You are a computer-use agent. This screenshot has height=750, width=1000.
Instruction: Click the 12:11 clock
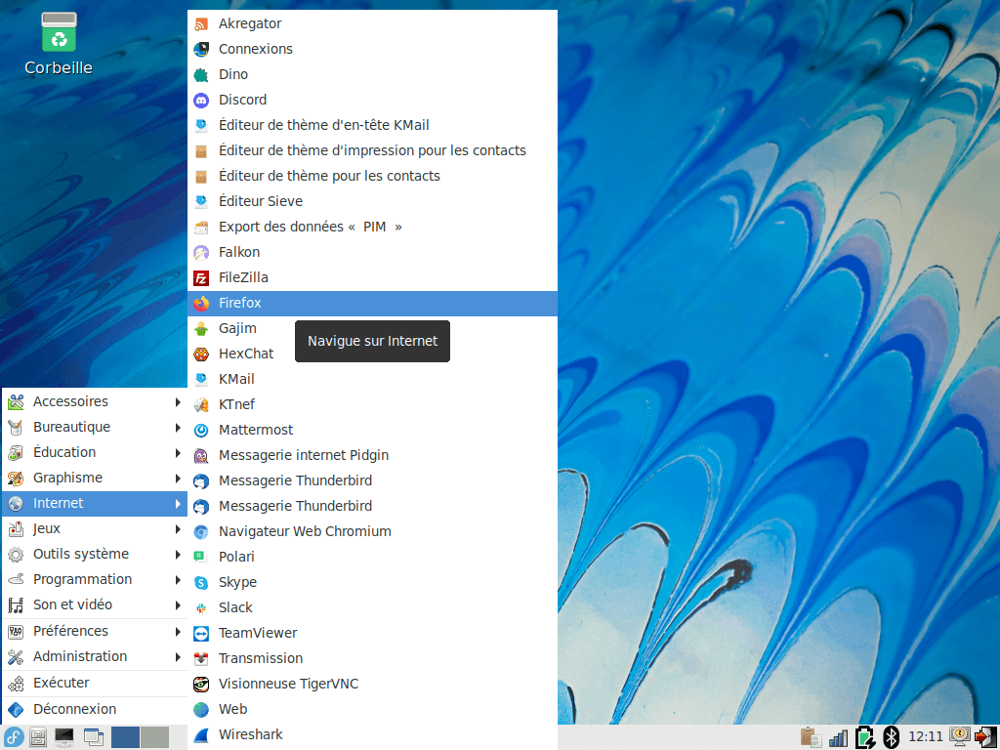coord(926,737)
